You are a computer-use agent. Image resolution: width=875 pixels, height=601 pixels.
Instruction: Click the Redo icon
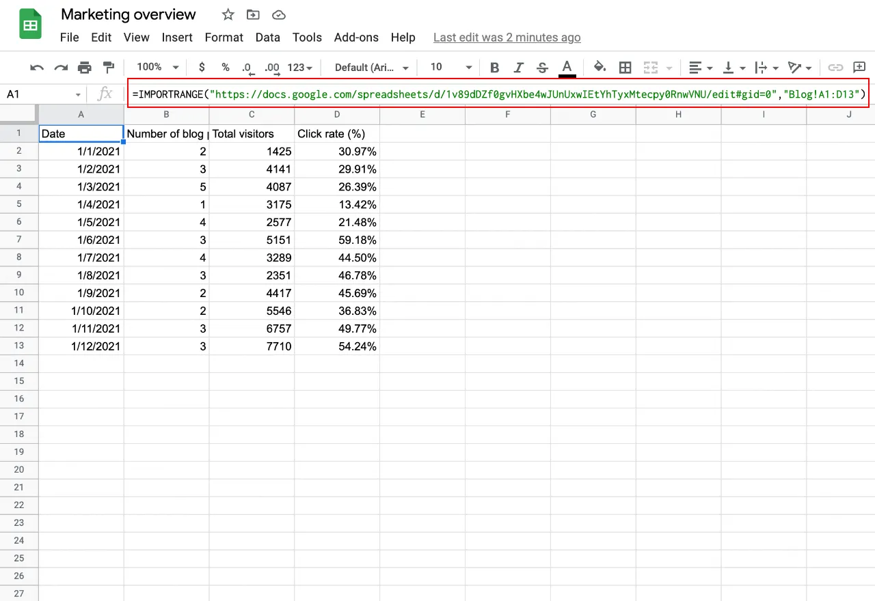(61, 67)
